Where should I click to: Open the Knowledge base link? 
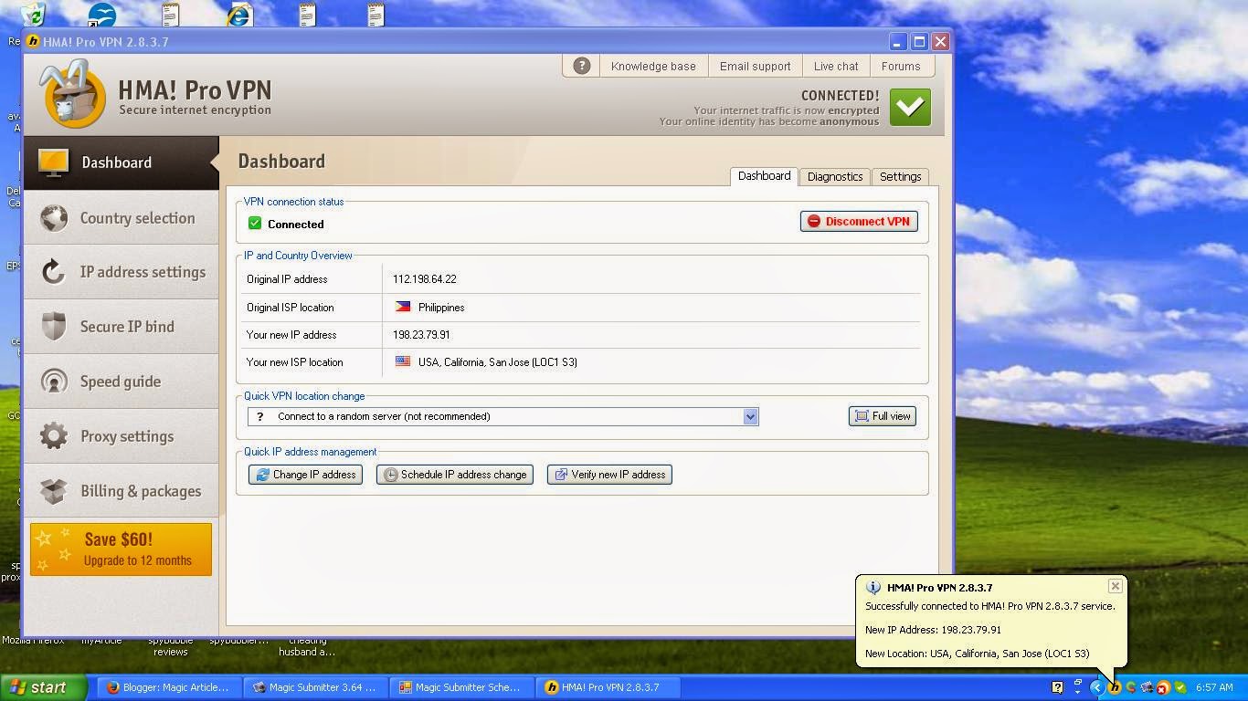click(653, 66)
